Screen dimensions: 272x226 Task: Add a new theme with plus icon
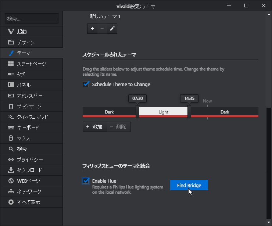point(92,29)
